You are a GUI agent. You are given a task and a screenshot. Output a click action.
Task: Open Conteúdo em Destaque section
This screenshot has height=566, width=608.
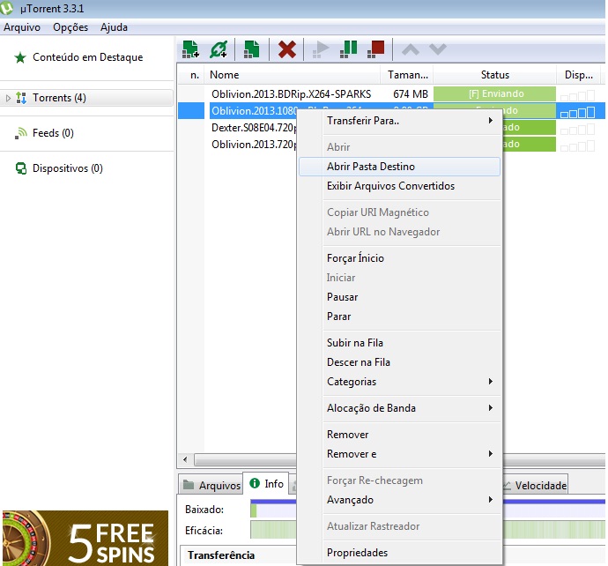coord(87,57)
